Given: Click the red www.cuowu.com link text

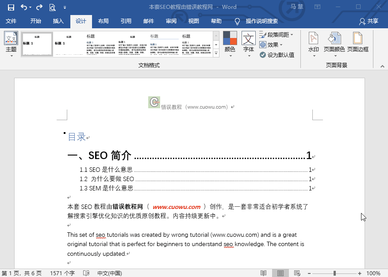Looking at the screenshot, I should [177, 207].
